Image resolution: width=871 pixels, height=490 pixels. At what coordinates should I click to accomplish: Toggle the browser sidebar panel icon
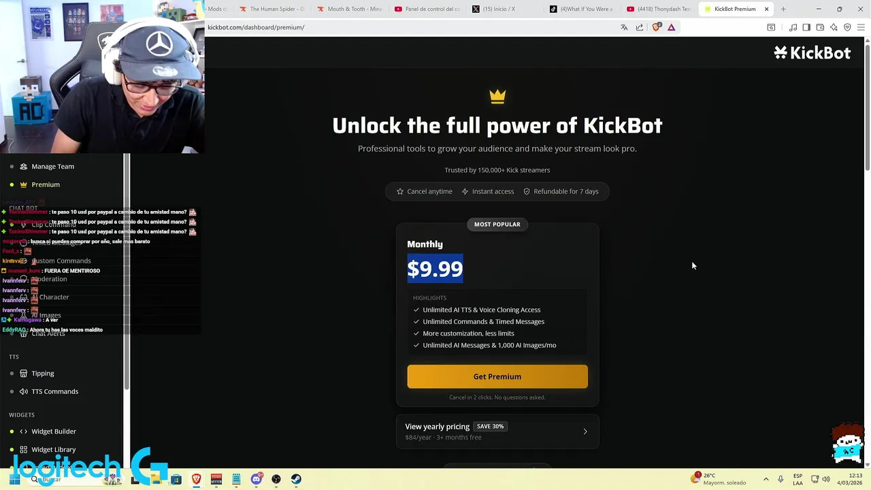806,27
